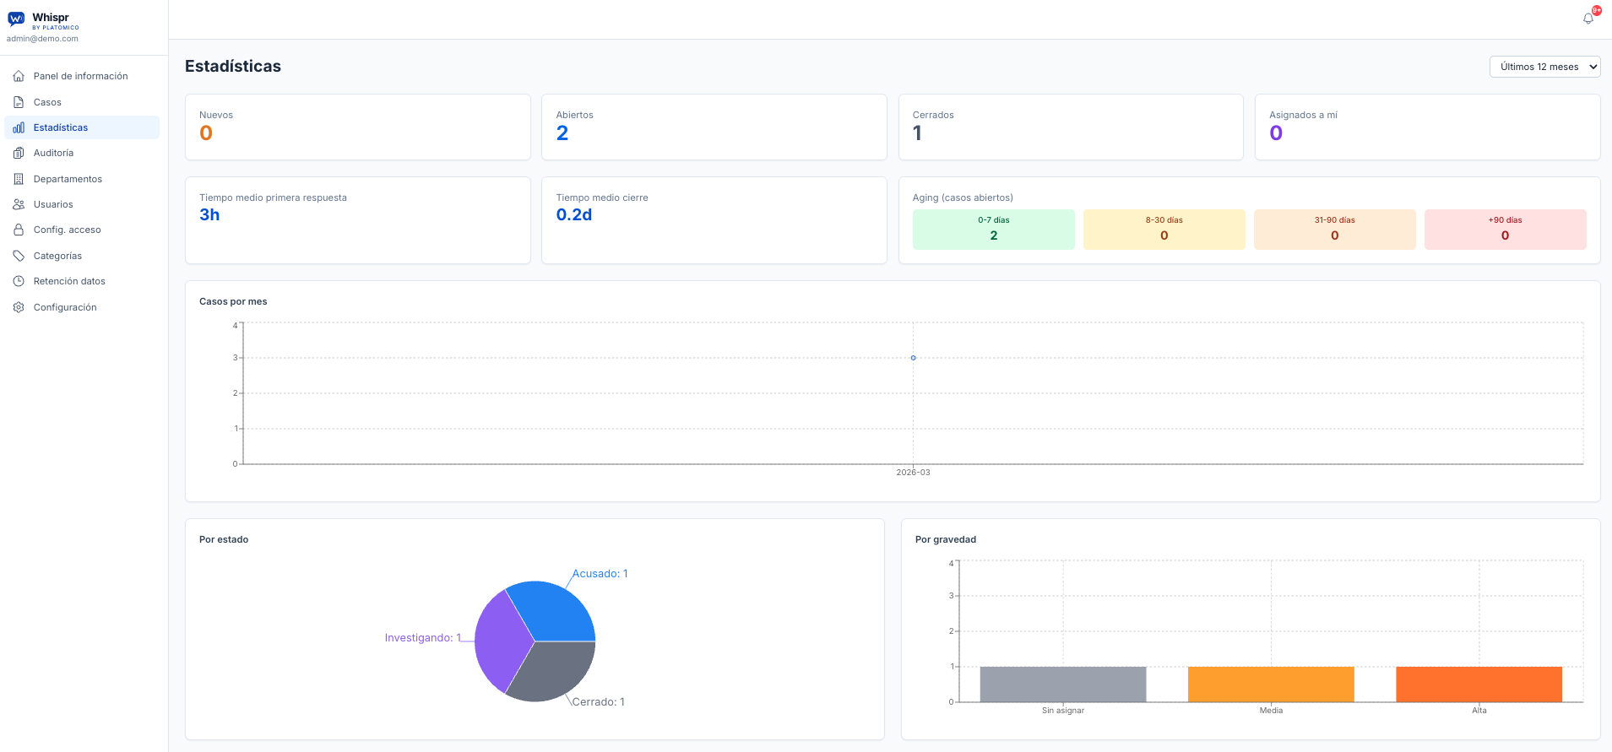Click the Abiertos stat card

pos(714,127)
